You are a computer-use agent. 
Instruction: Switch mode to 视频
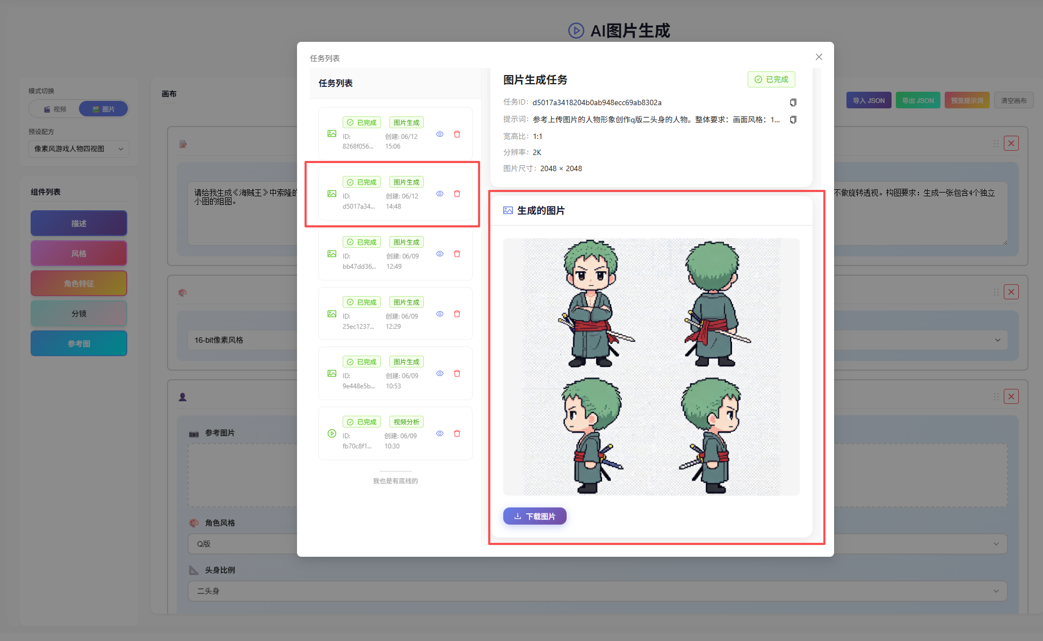click(x=55, y=109)
